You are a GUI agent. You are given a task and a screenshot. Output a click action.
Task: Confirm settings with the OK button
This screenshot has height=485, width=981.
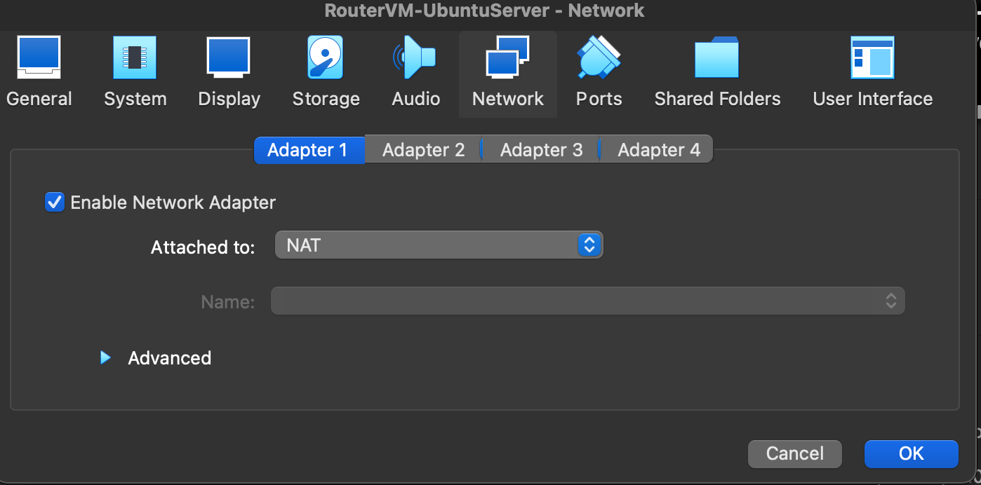coord(911,453)
